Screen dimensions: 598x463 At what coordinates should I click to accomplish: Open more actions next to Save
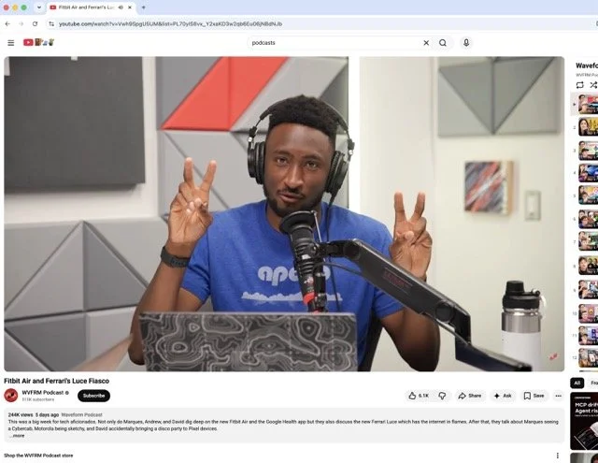pyautogui.click(x=559, y=396)
